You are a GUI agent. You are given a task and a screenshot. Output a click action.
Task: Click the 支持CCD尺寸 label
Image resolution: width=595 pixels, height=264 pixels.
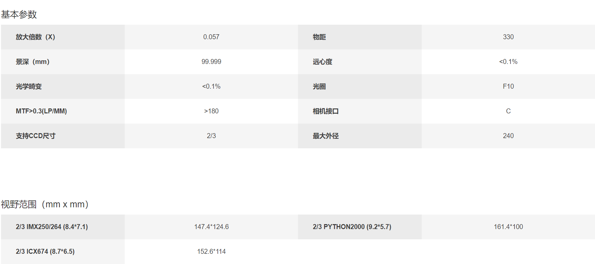pos(36,136)
